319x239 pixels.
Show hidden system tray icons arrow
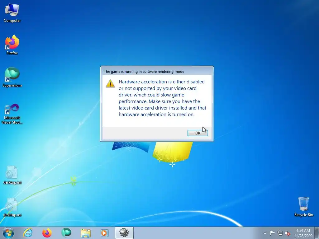coord(265,233)
